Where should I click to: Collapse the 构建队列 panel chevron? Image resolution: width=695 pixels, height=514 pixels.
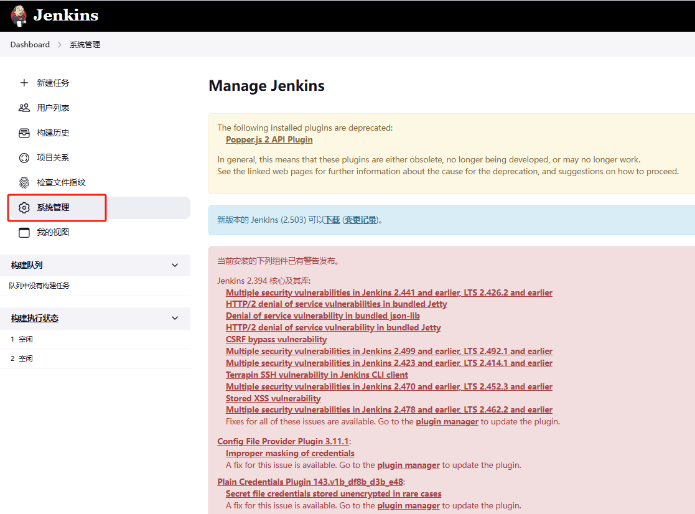pos(175,265)
